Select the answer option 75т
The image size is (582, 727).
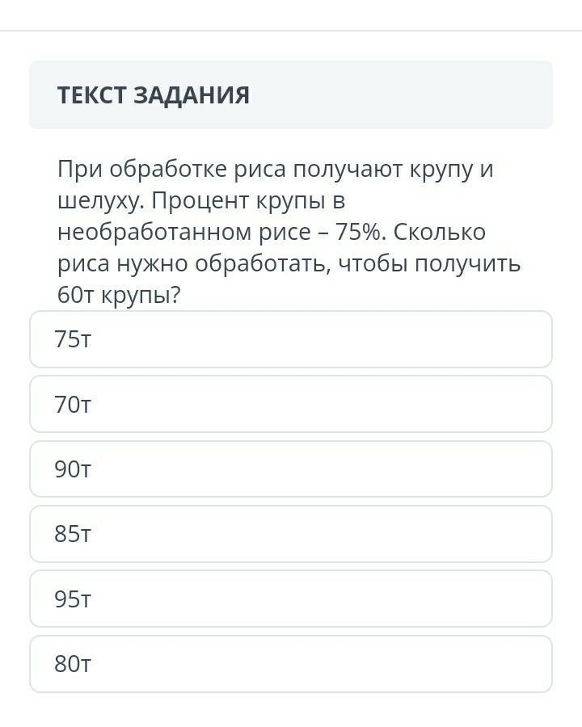(291, 339)
